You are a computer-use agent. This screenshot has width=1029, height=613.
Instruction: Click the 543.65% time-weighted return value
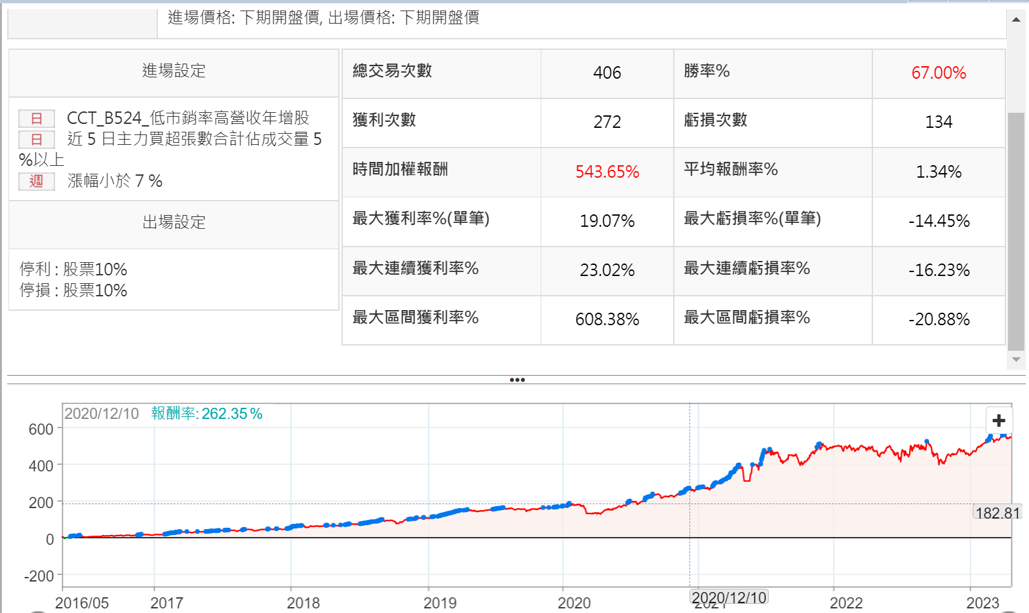pos(607,172)
